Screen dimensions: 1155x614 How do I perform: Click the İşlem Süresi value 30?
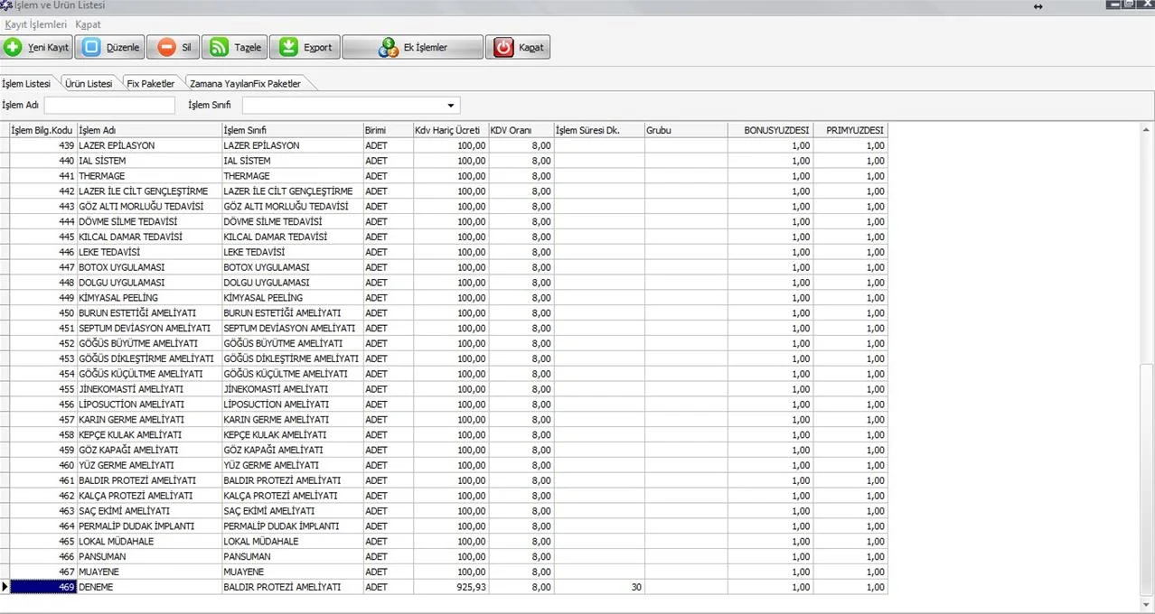598,588
